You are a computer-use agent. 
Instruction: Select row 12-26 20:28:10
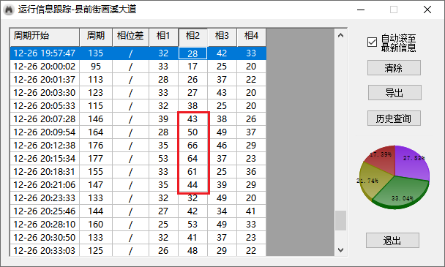[138, 224]
